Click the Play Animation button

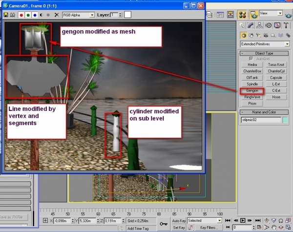(243, 221)
